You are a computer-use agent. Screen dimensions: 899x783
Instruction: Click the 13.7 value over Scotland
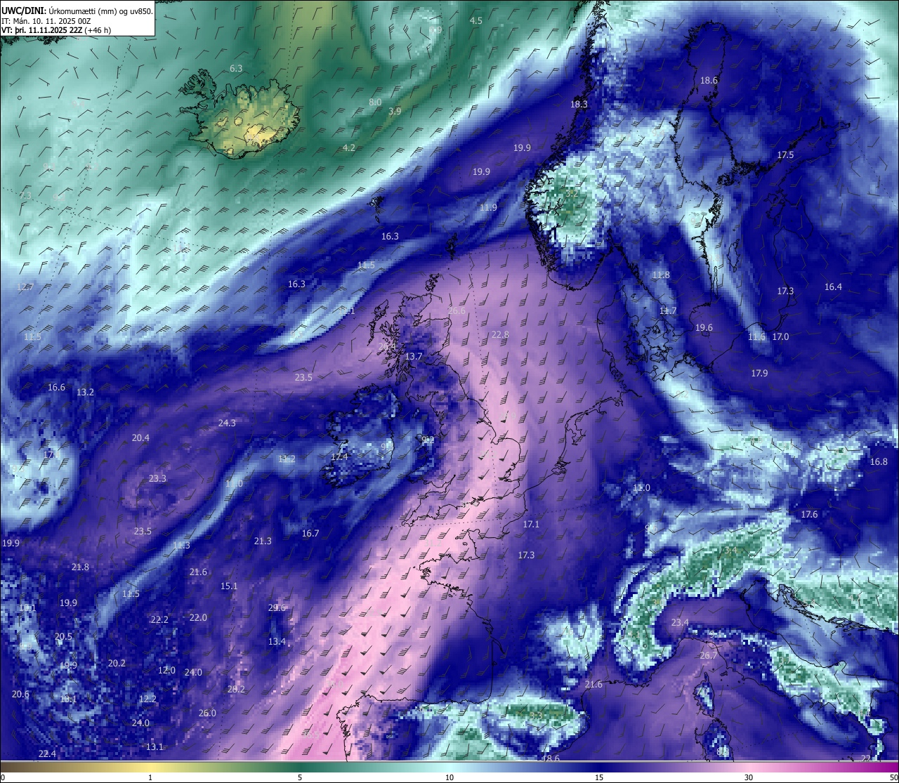(x=414, y=356)
